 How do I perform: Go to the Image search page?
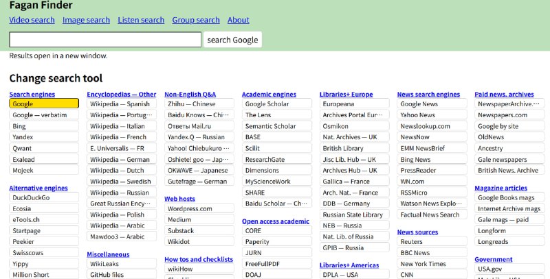(86, 20)
